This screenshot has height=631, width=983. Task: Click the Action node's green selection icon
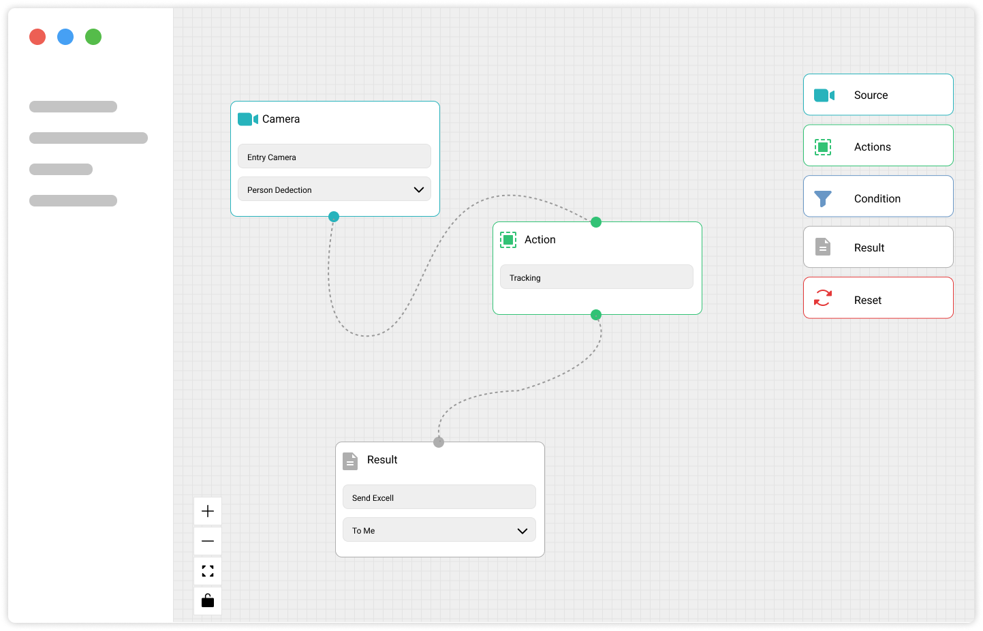508,239
